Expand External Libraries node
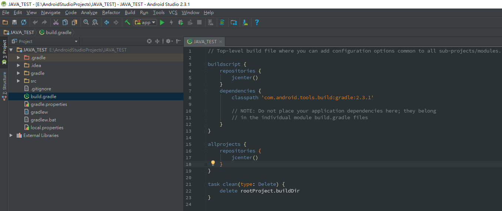502x211 pixels. tap(11, 135)
